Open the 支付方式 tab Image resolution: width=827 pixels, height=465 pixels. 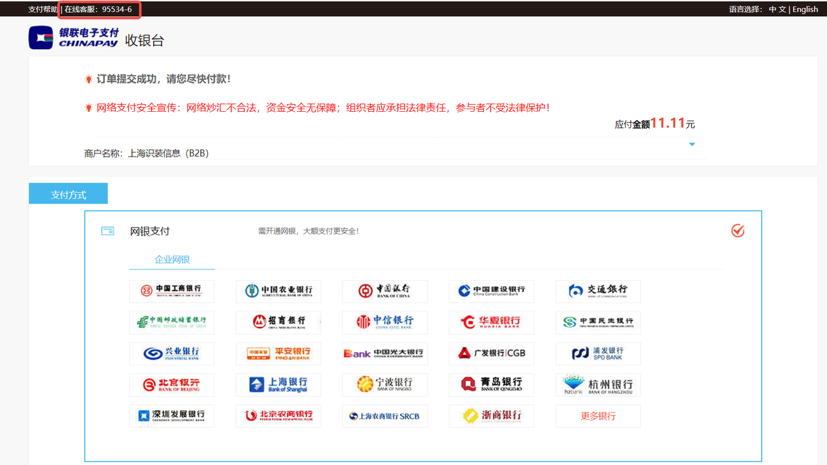tap(68, 194)
